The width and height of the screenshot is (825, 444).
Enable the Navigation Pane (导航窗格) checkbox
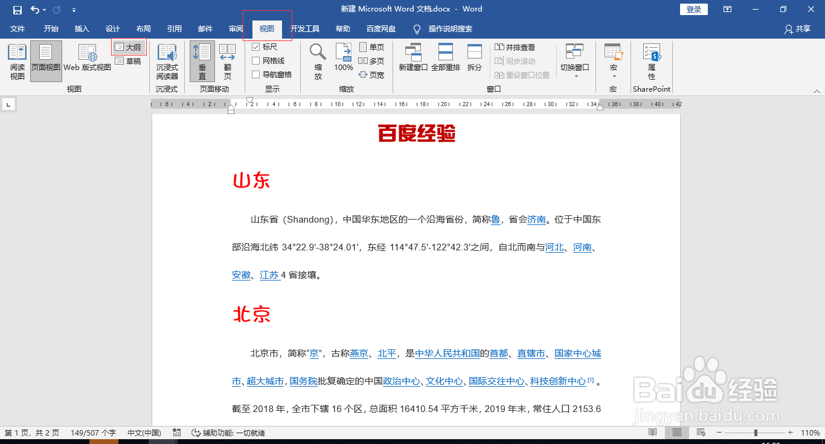click(x=256, y=75)
